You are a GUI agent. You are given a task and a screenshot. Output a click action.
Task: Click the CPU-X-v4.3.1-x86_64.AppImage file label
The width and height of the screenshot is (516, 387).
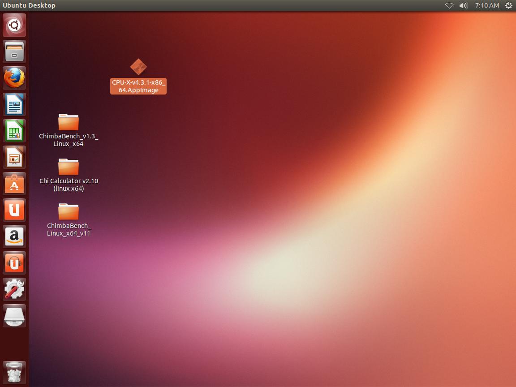[x=138, y=86]
